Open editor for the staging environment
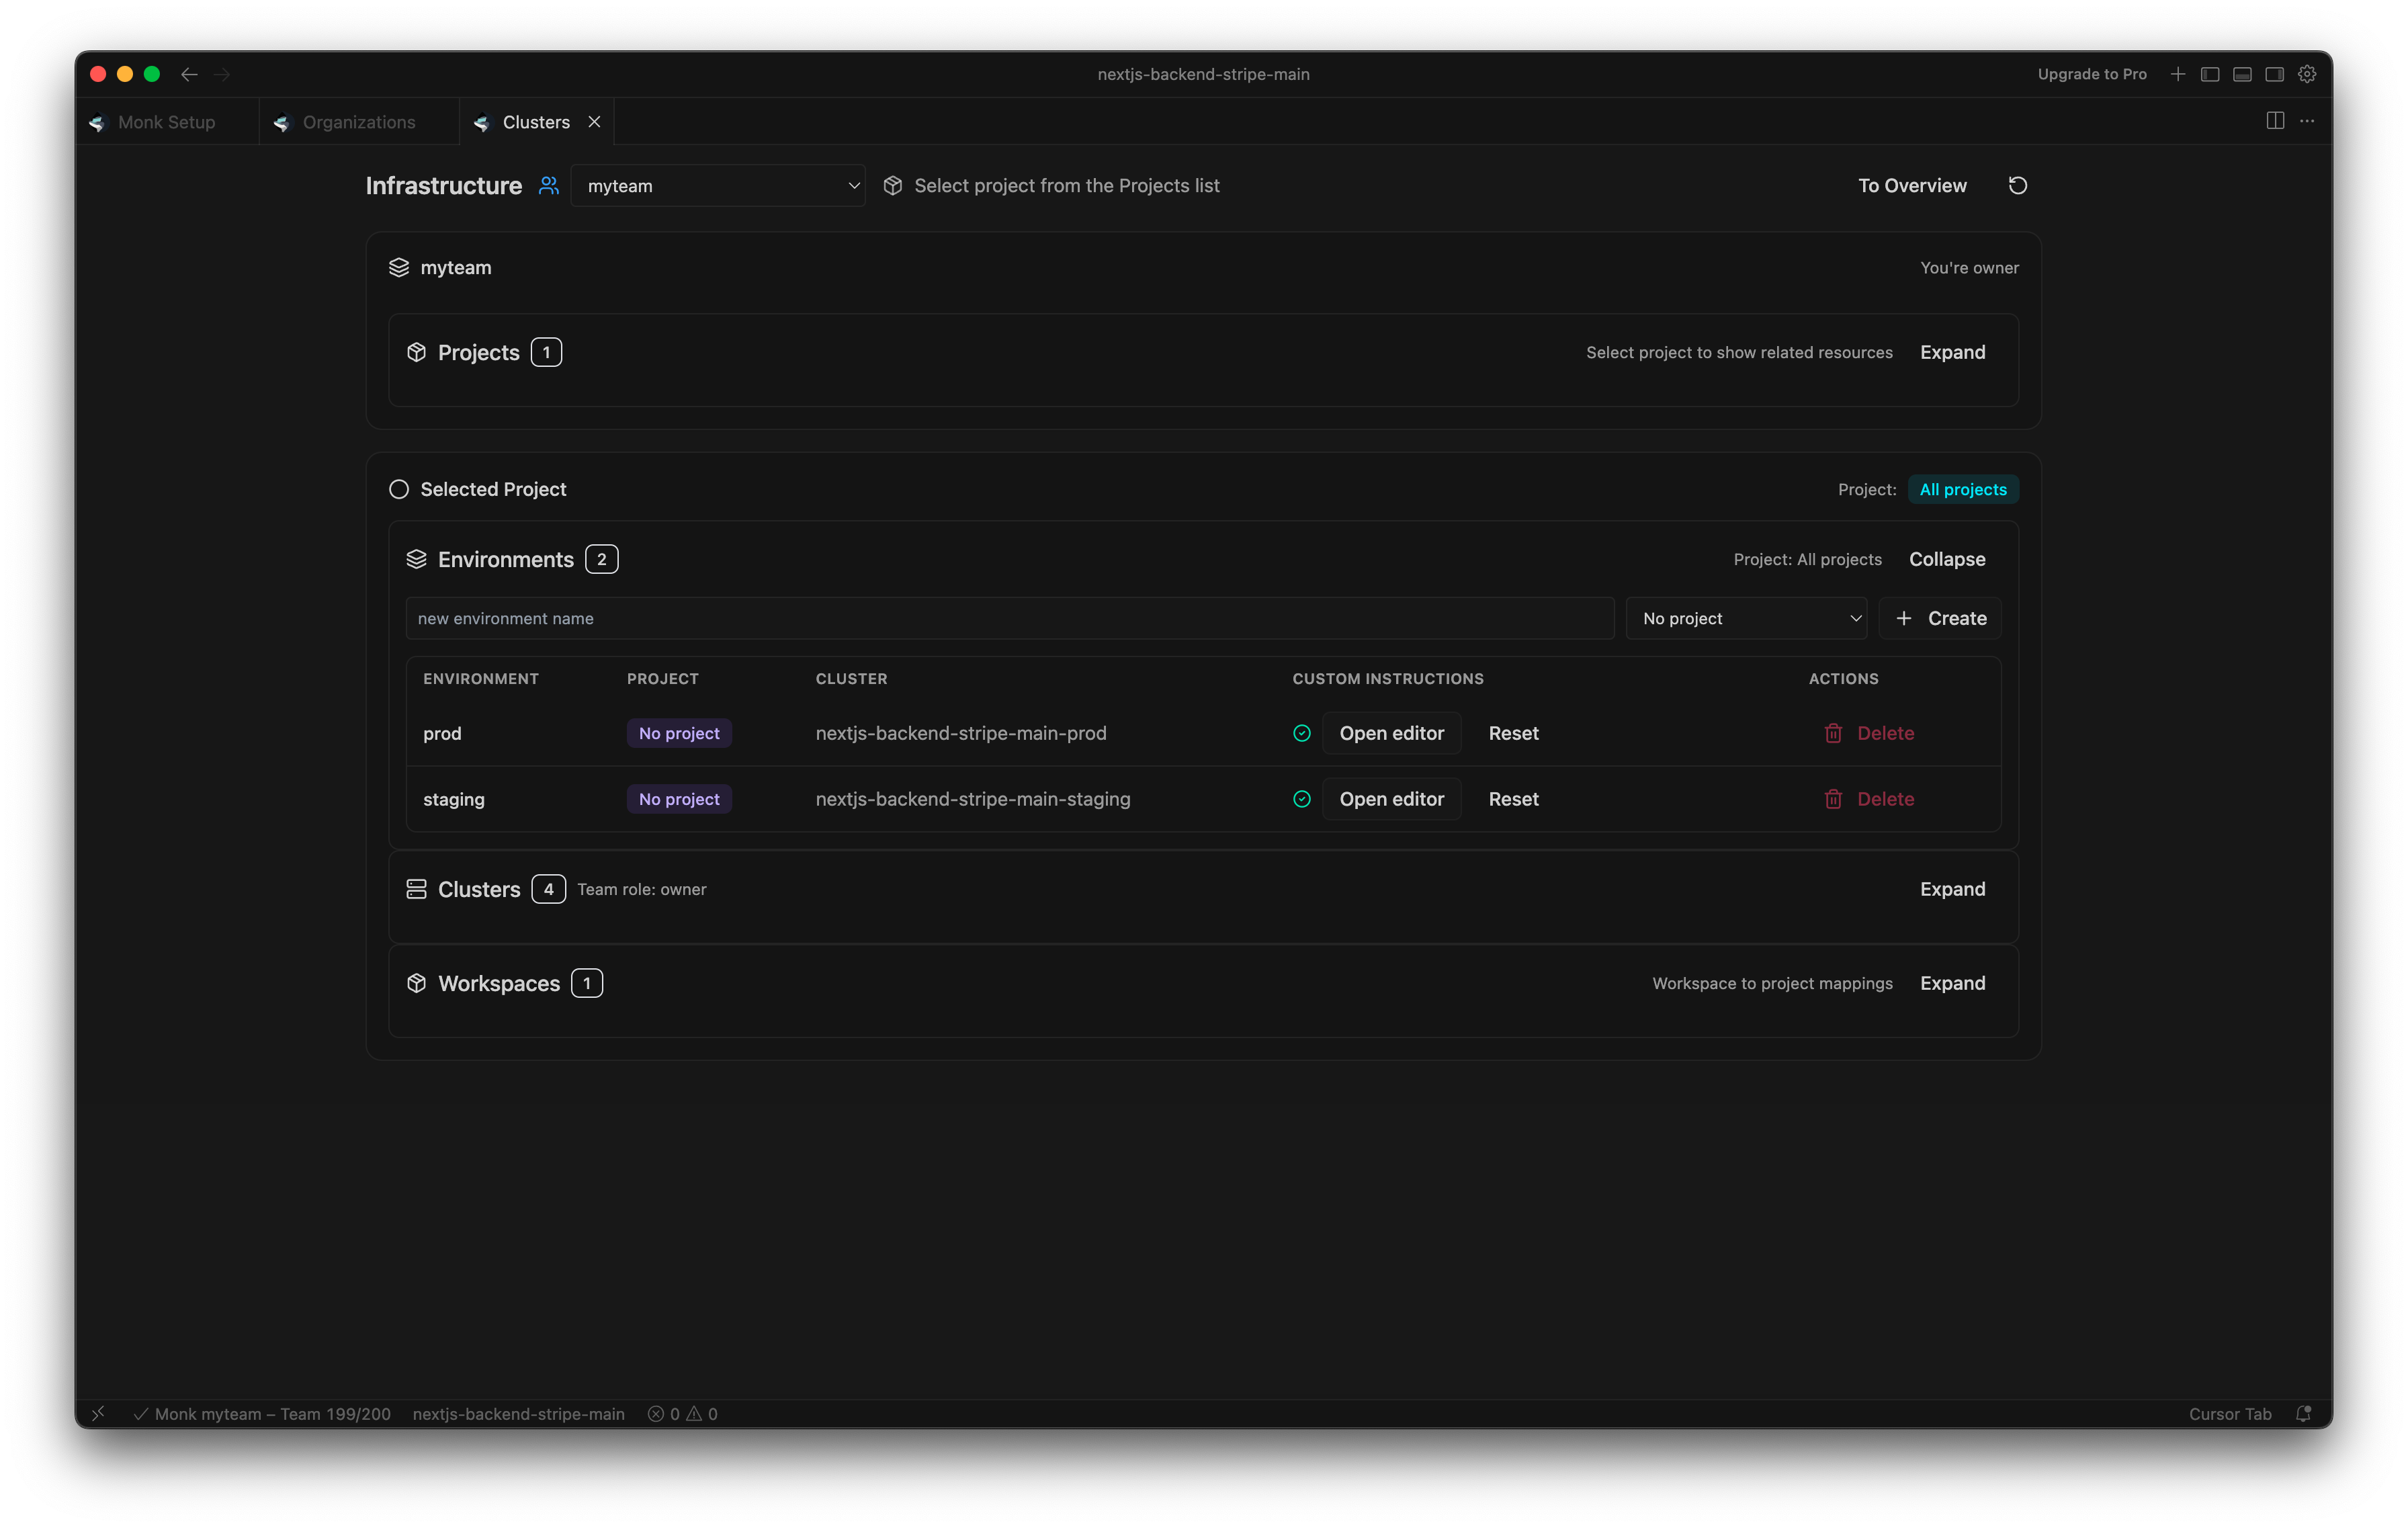Image resolution: width=2408 pixels, height=1528 pixels. pos(1391,799)
